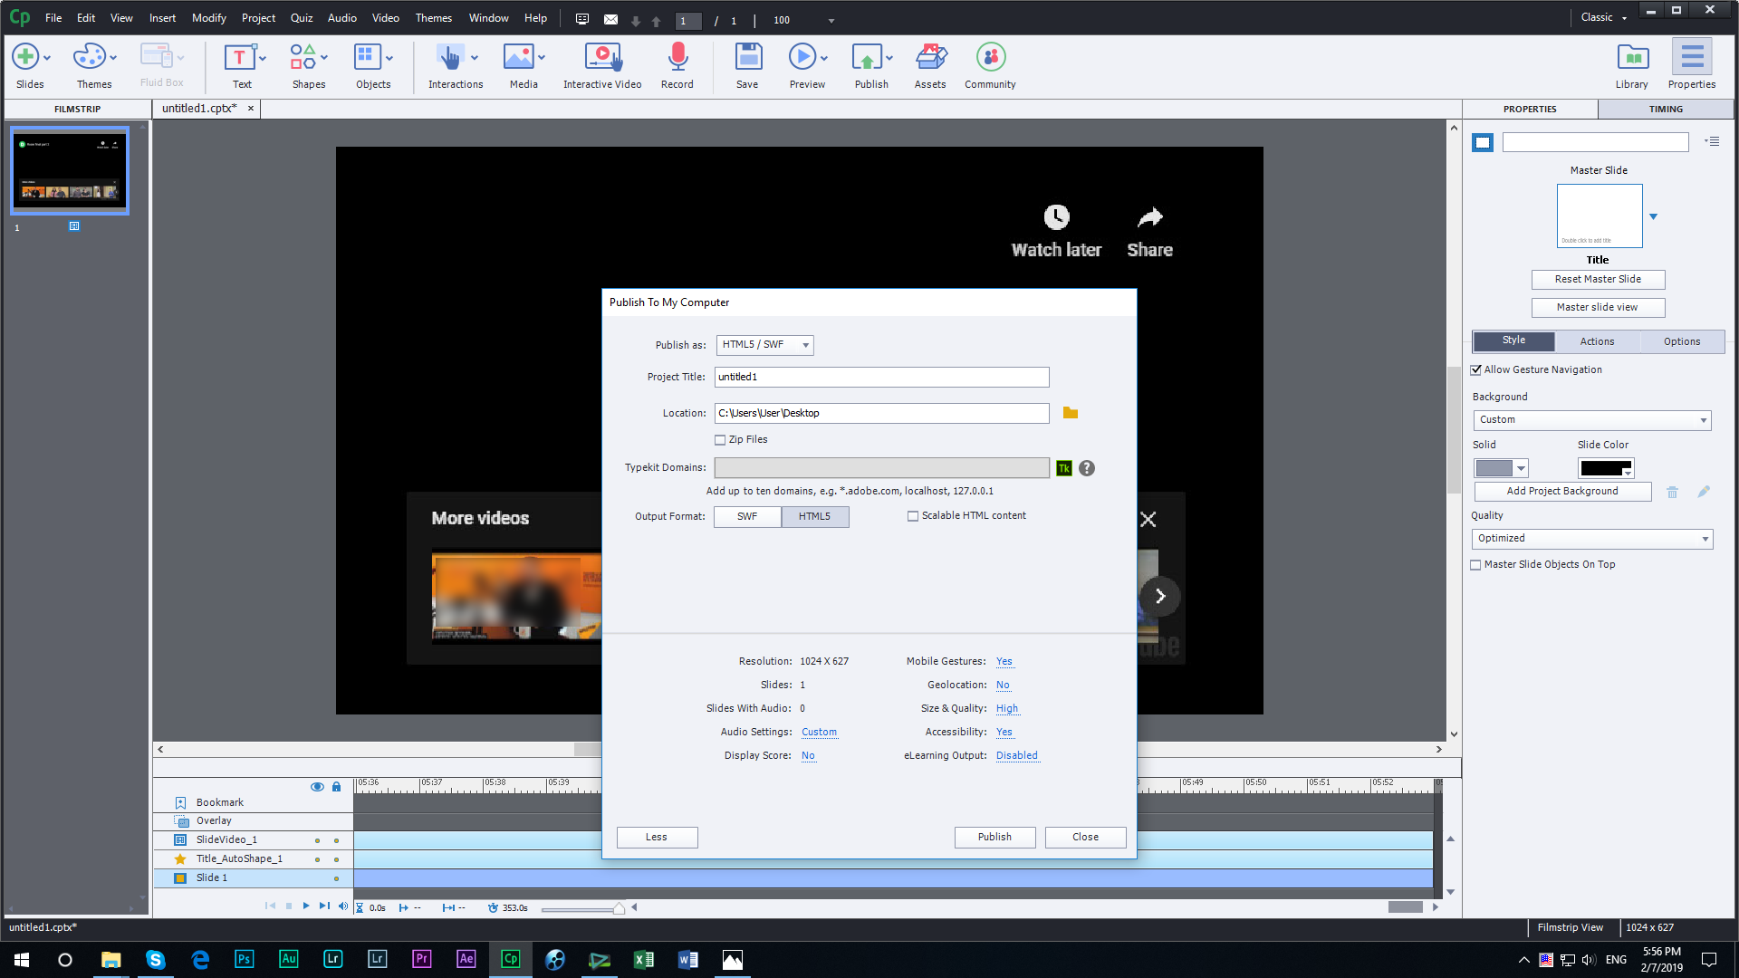Open the Media icon
This screenshot has height=978, width=1739.
(x=518, y=57)
